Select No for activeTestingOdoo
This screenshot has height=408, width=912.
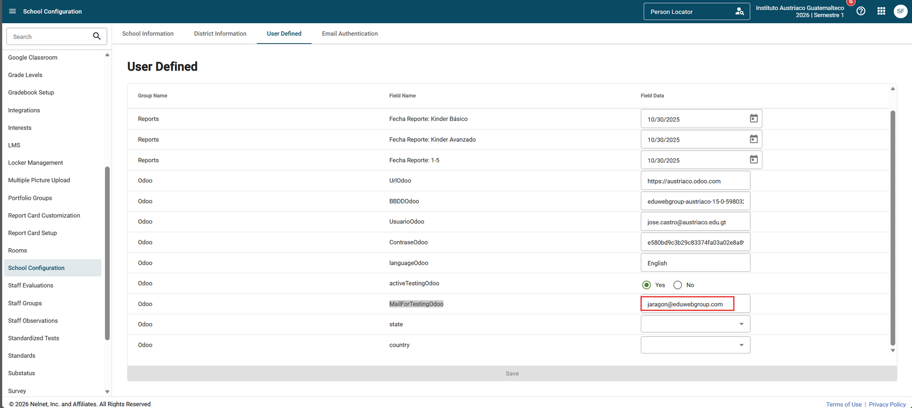point(677,285)
